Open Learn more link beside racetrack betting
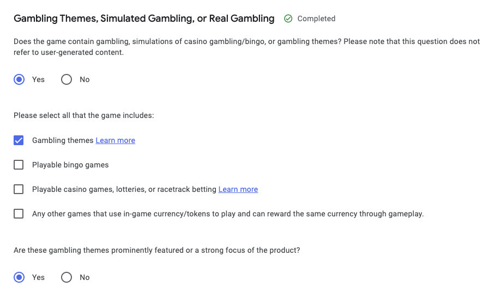The width and height of the screenshot is (501, 299). 238,189
